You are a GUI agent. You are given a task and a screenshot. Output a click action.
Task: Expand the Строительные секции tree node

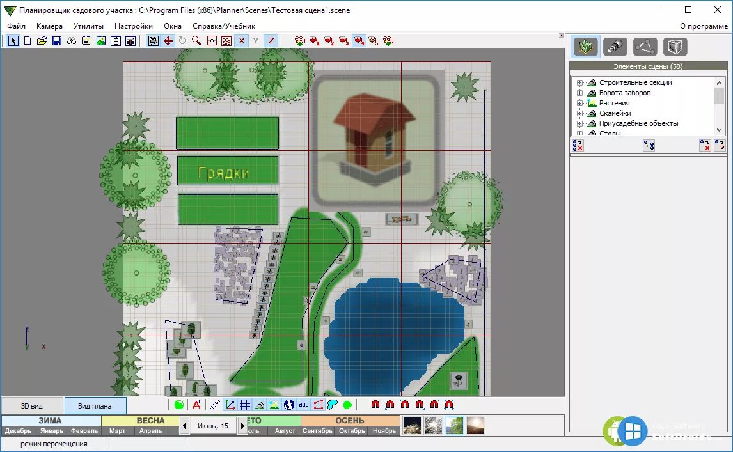click(x=579, y=82)
